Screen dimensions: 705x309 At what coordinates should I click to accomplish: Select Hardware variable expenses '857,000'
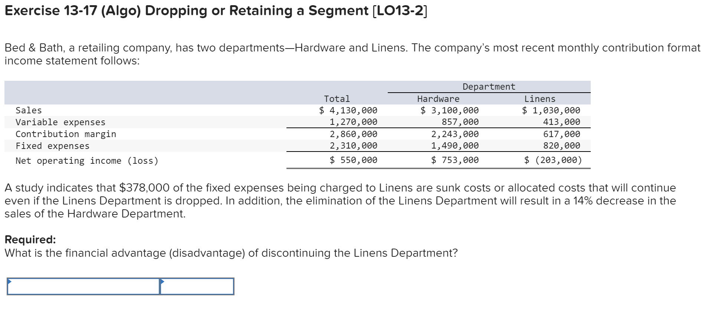point(460,122)
